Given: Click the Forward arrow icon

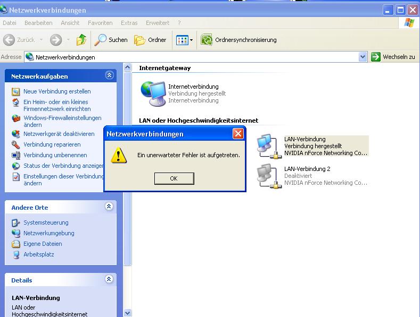Looking at the screenshot, I should click(x=56, y=40).
